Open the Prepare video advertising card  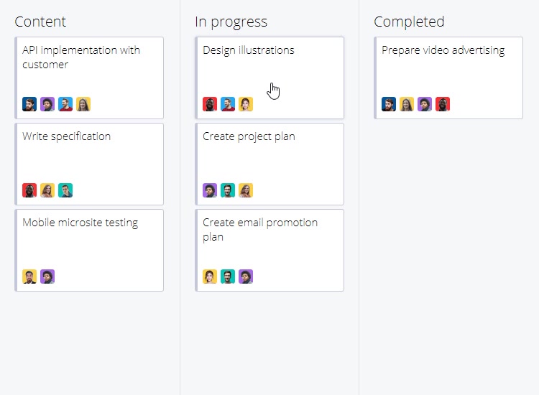click(x=448, y=78)
